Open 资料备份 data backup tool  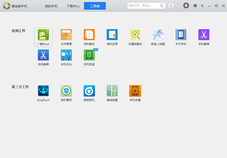pyautogui.click(x=89, y=35)
